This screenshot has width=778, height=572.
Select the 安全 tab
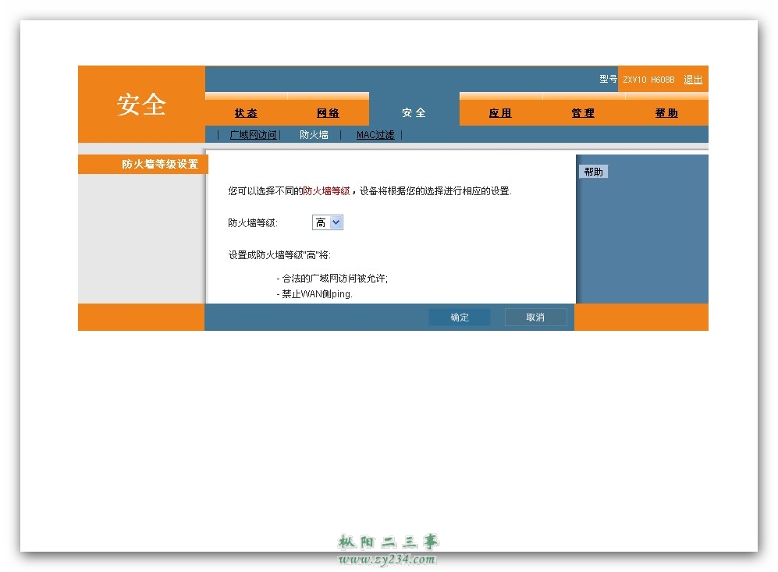click(x=414, y=112)
